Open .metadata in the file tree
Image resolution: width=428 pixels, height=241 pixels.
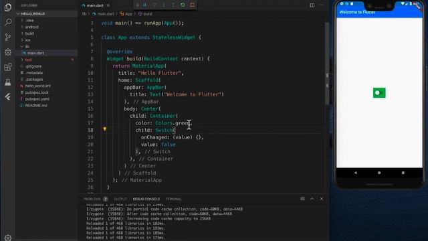pos(34,73)
